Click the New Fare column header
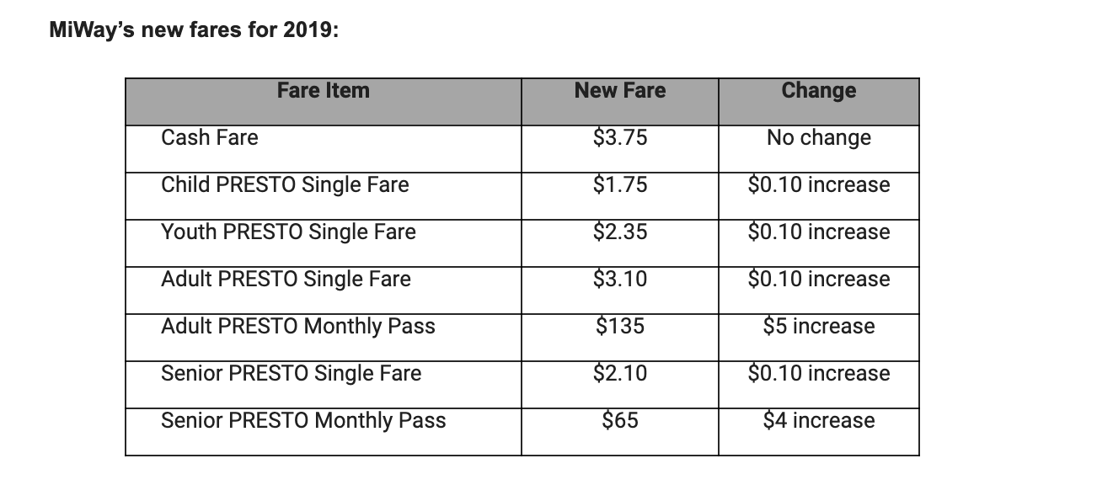 point(620,91)
